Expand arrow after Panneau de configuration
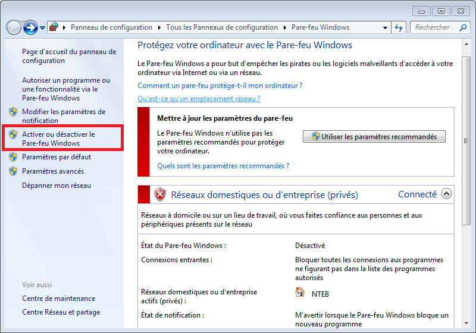The width and height of the screenshot is (476, 333). pos(159,27)
